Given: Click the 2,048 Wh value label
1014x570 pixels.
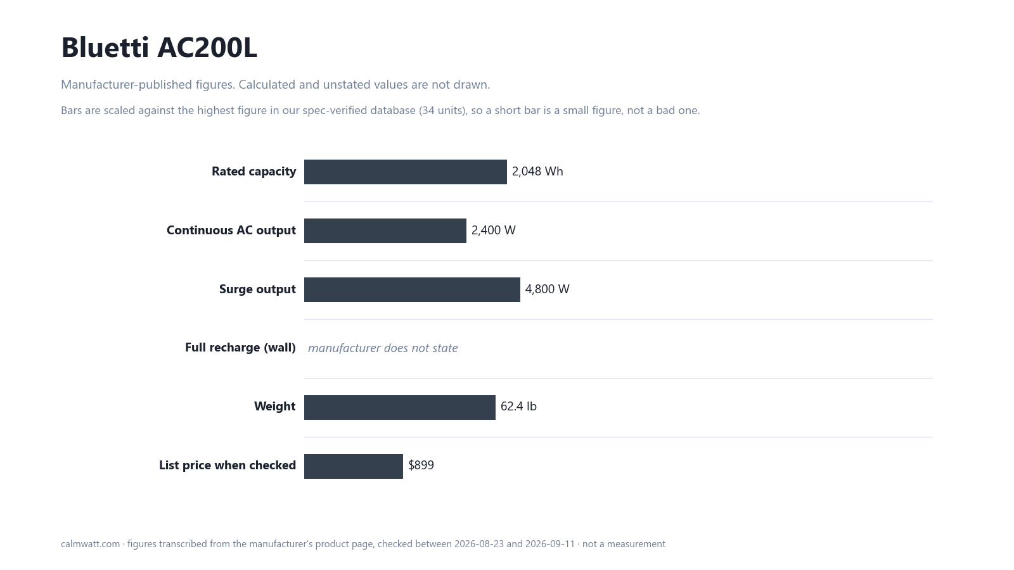Looking at the screenshot, I should pyautogui.click(x=537, y=172).
